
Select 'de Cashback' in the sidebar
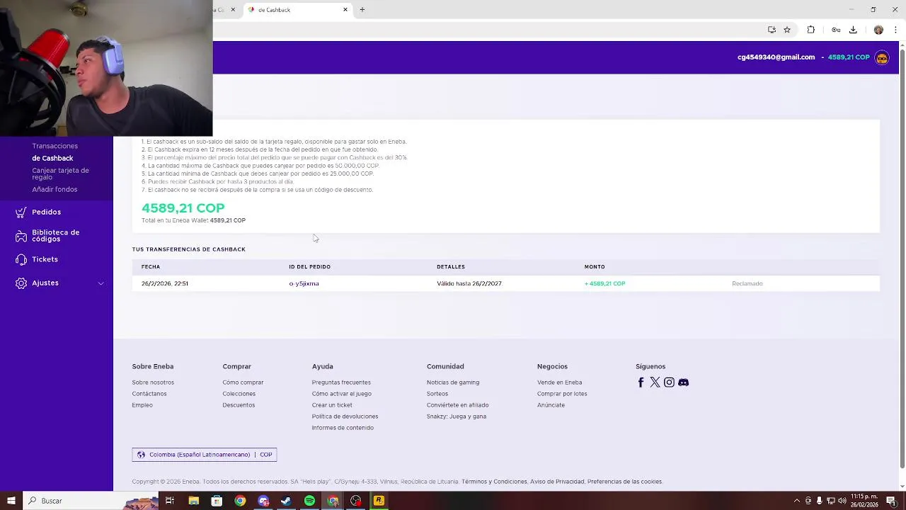52,158
